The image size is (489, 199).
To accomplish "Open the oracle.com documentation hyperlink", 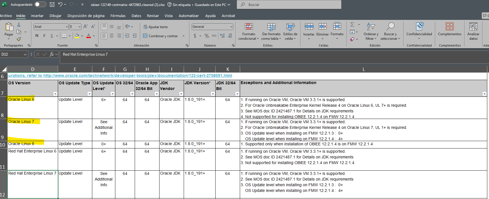I will point(120,76).
